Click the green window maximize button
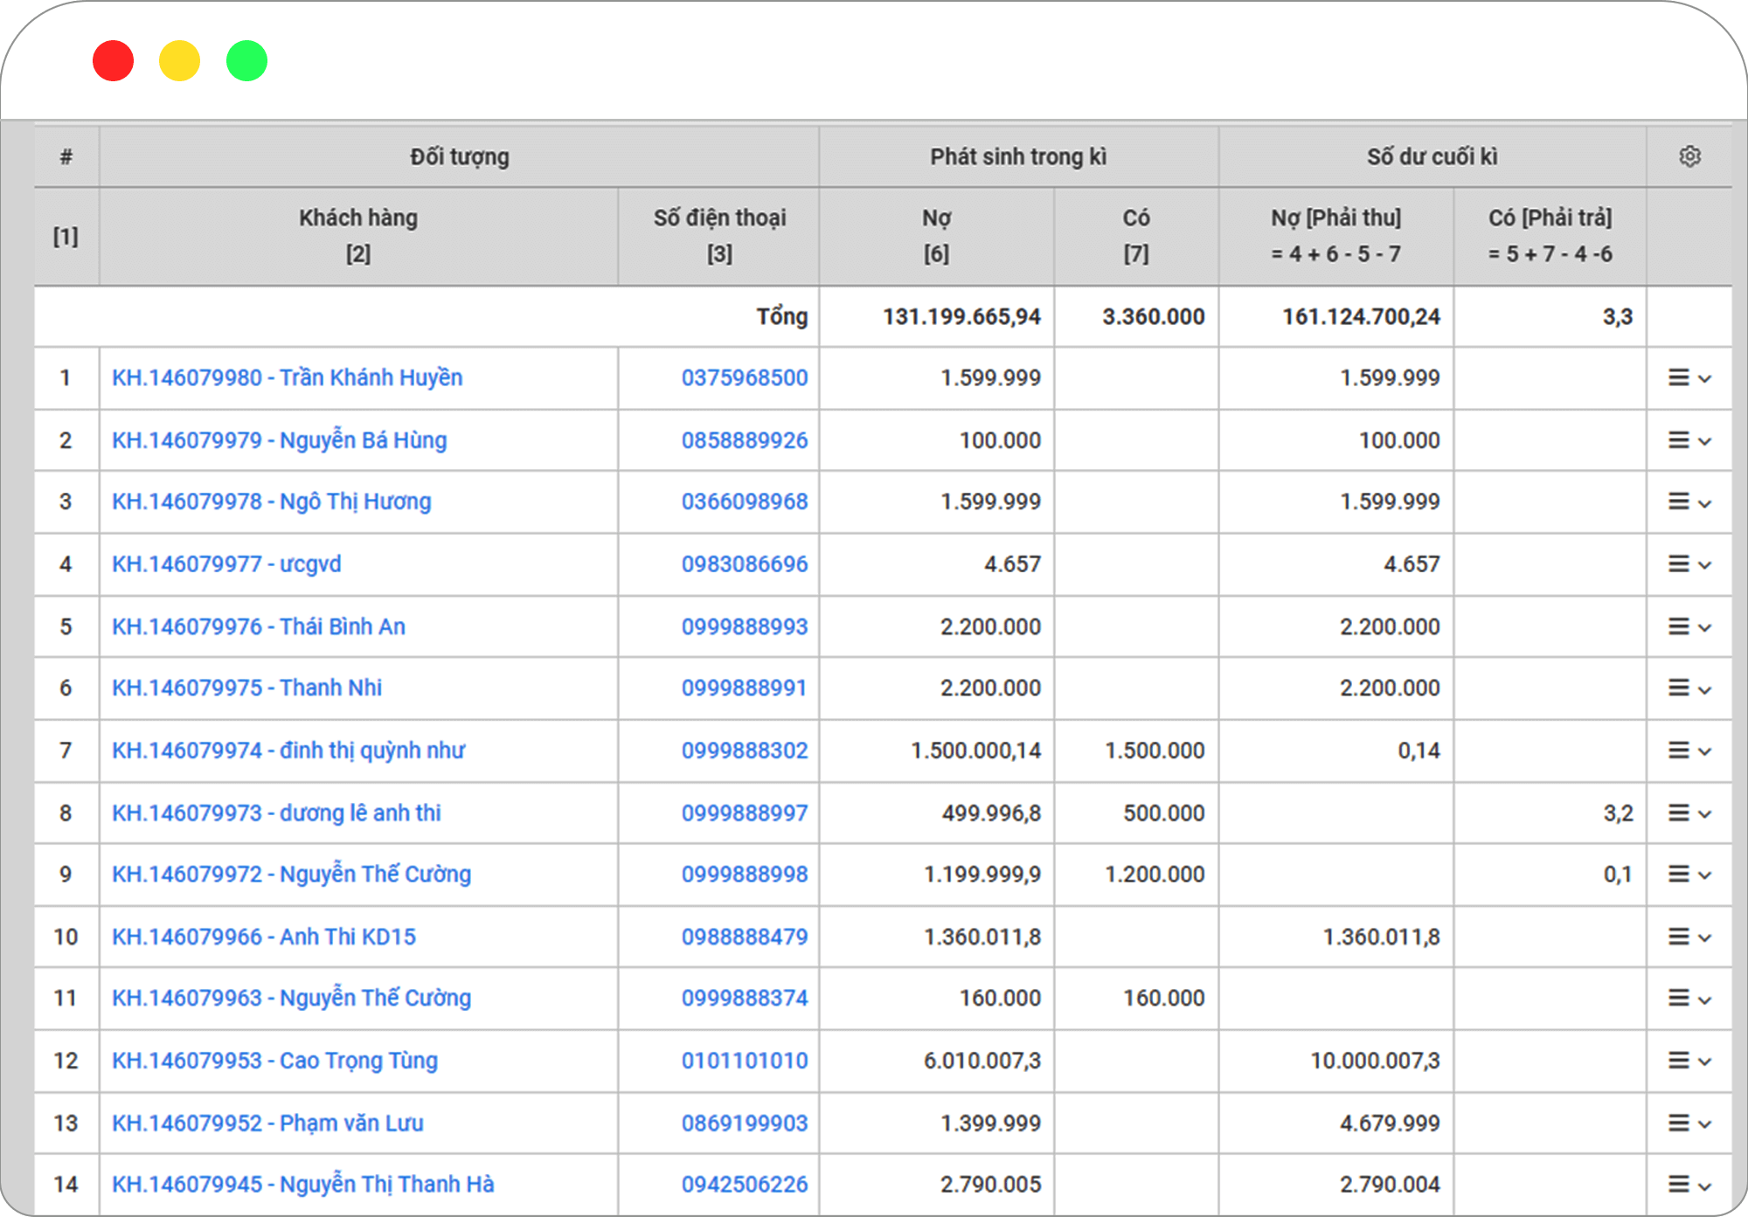The width and height of the screenshot is (1748, 1217). tap(246, 61)
